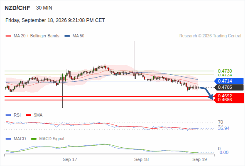245x166 pixels.
Task: Select the RSI legend swatch
Action: coord(8,115)
